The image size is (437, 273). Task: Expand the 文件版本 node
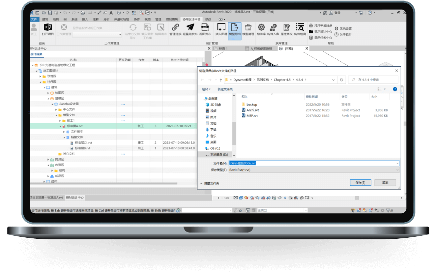[64, 132]
